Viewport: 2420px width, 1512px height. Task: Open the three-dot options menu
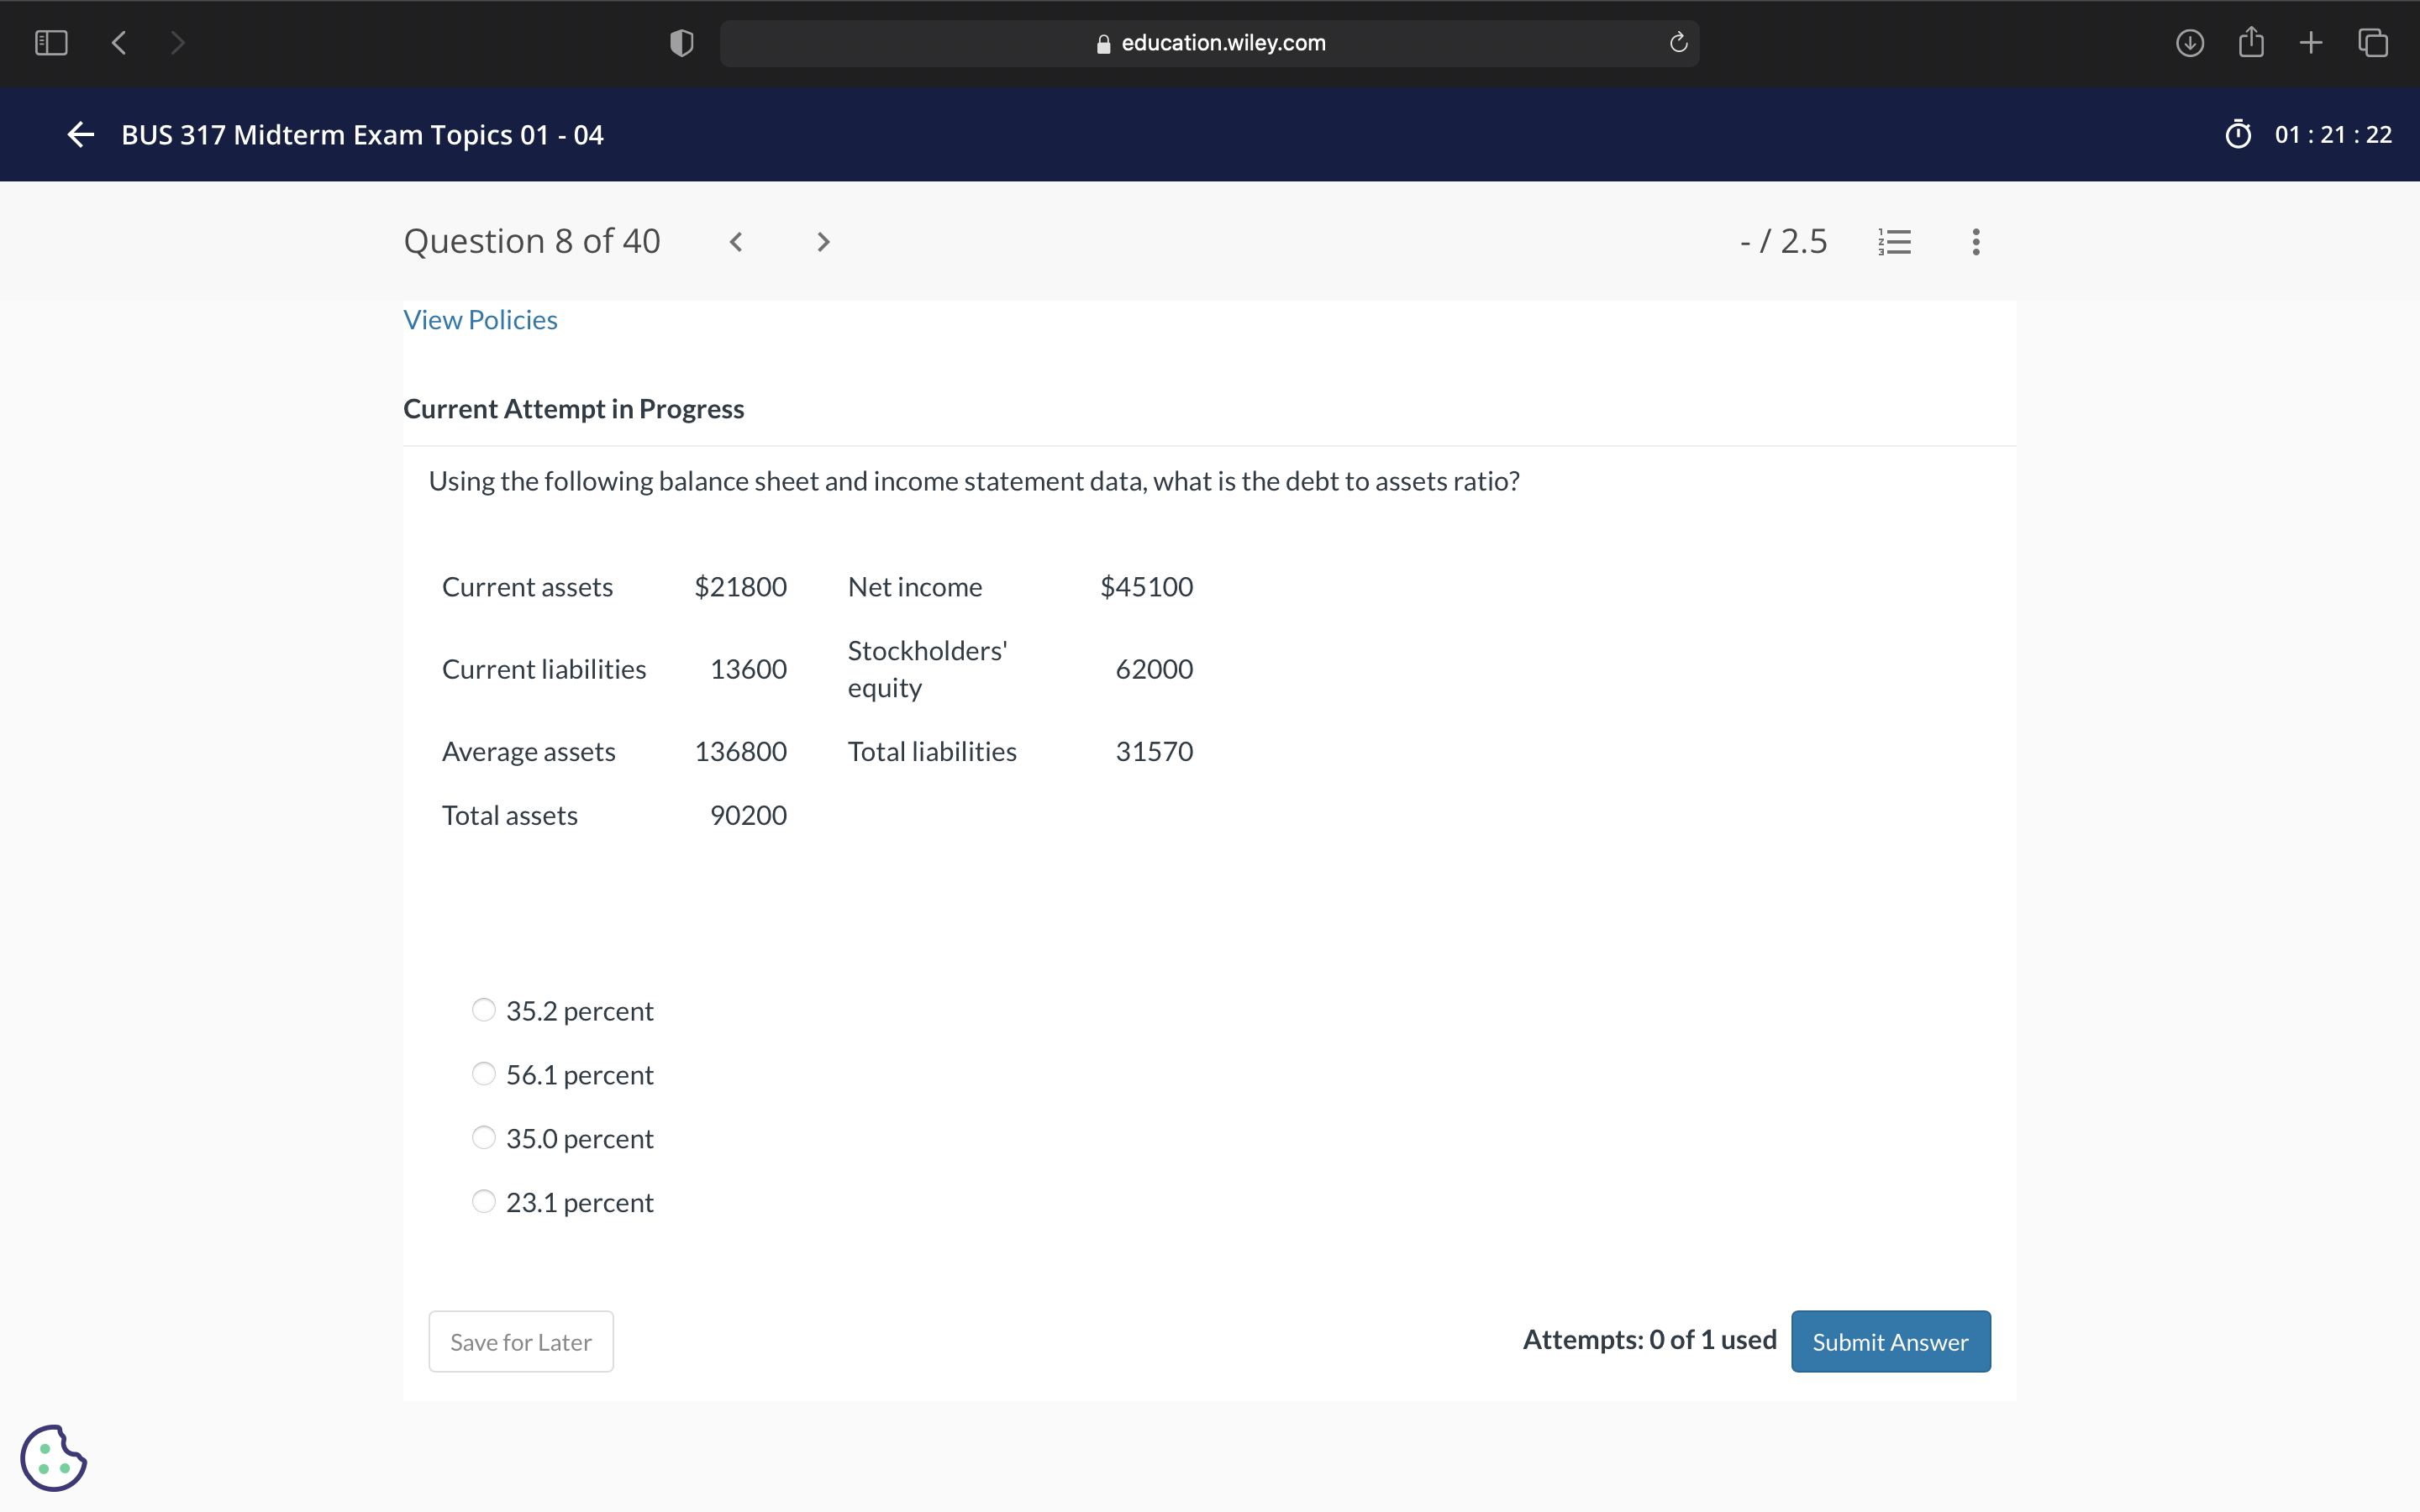point(1976,240)
